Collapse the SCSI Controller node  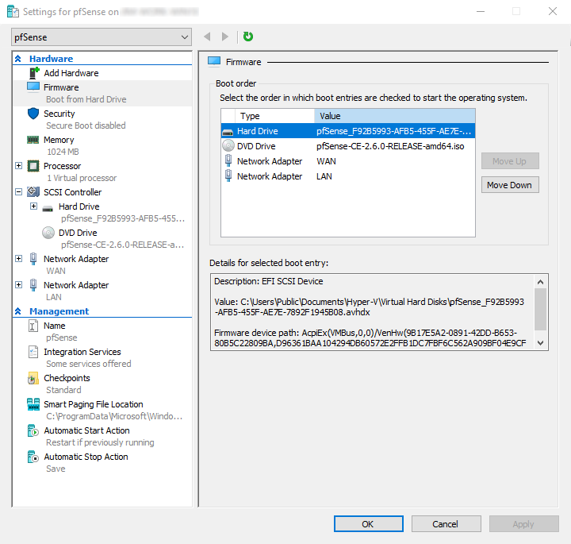19,192
